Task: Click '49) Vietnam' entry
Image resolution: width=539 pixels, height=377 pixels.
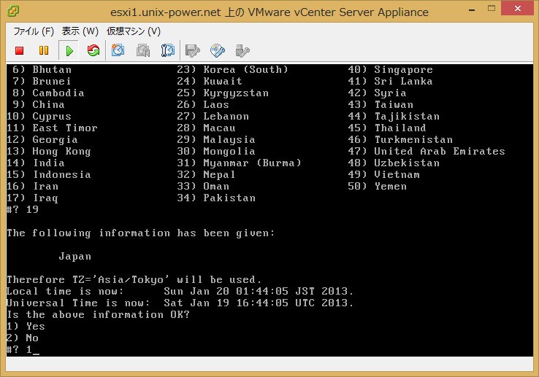Action: pyautogui.click(x=383, y=174)
